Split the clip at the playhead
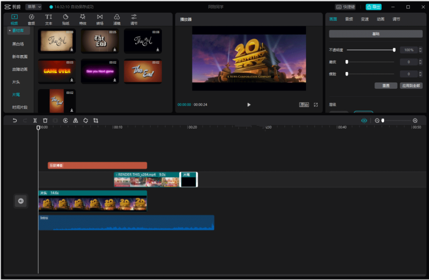This screenshot has width=429, height=280. [x=35, y=120]
